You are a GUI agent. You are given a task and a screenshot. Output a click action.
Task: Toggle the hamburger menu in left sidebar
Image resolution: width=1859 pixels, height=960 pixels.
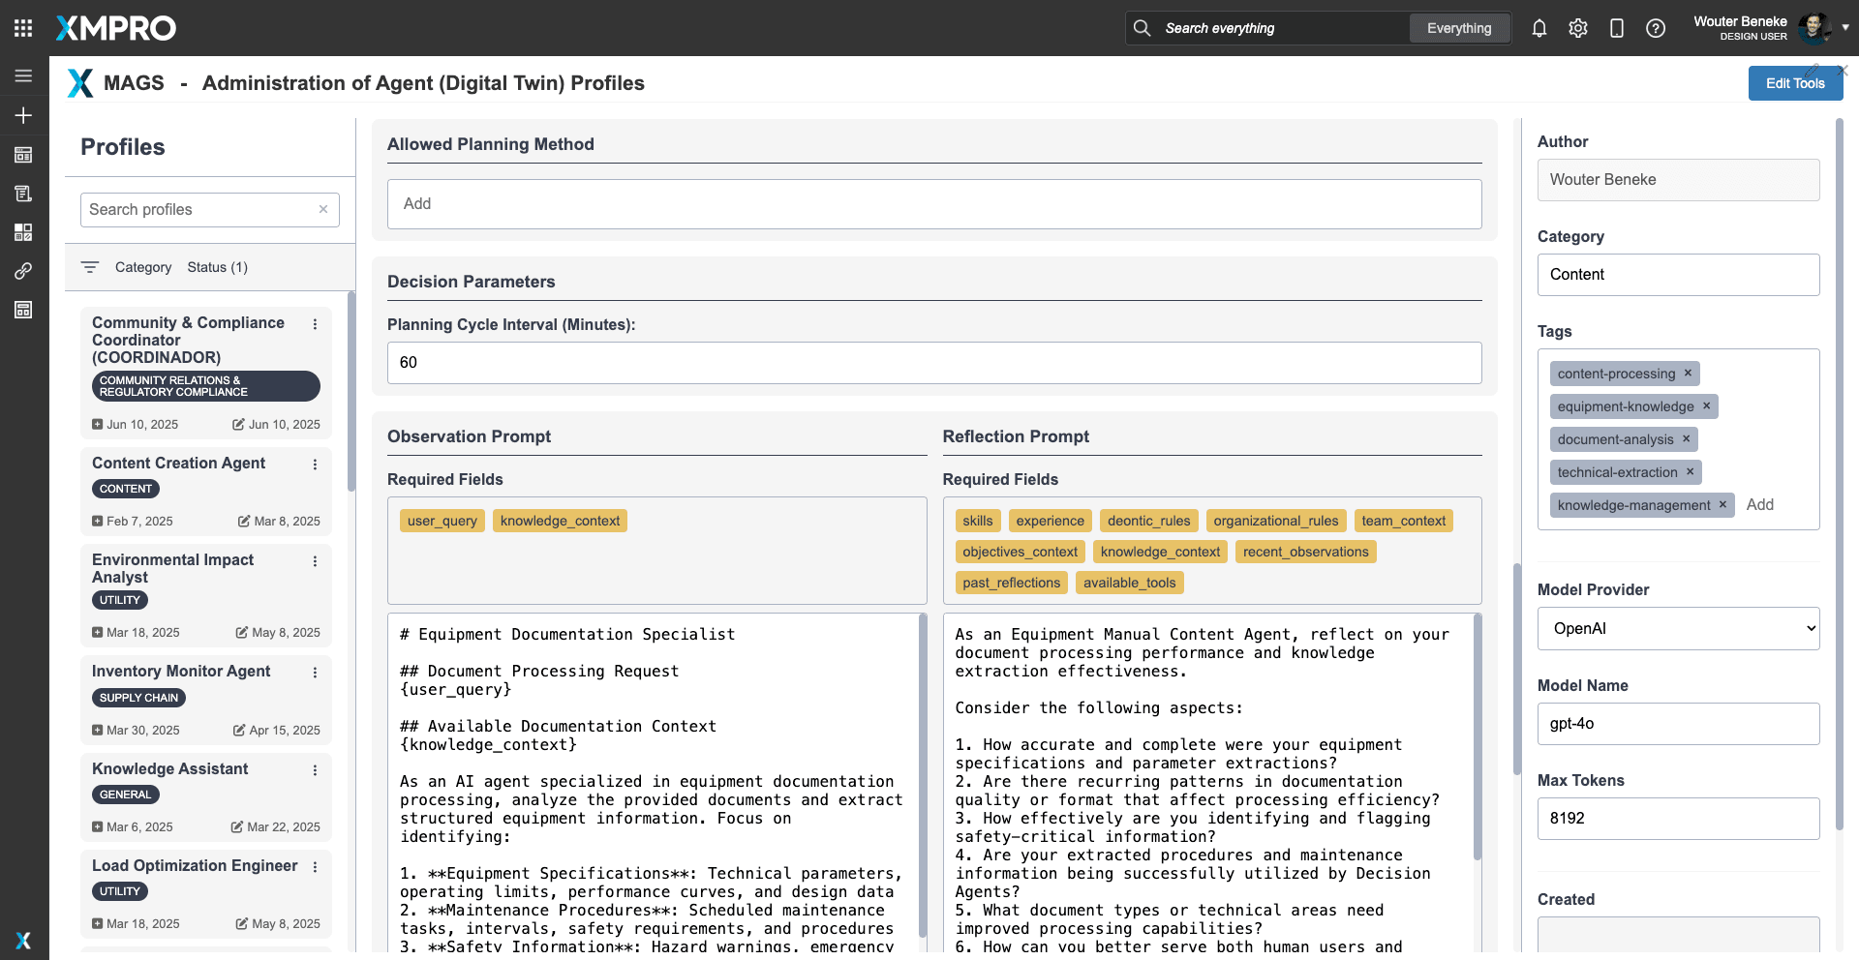coord(23,75)
